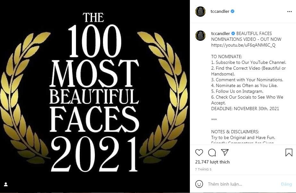Screen dimensions: 296x193
Task: Open comments via the speech bubble icon
Action: click(x=212, y=152)
